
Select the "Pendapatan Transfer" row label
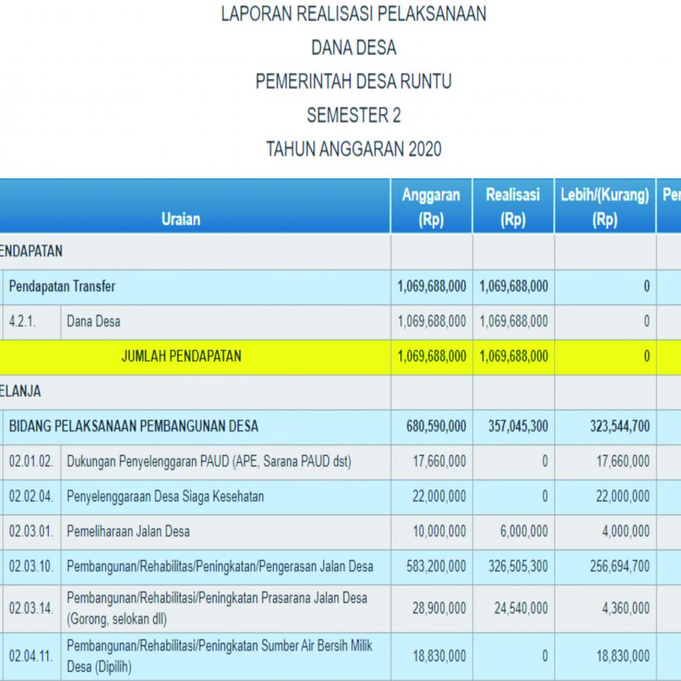coord(62,286)
